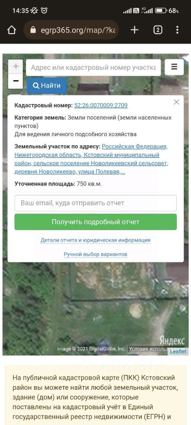Open the map hamburger menu
191x425 pixels.
(x=174, y=67)
